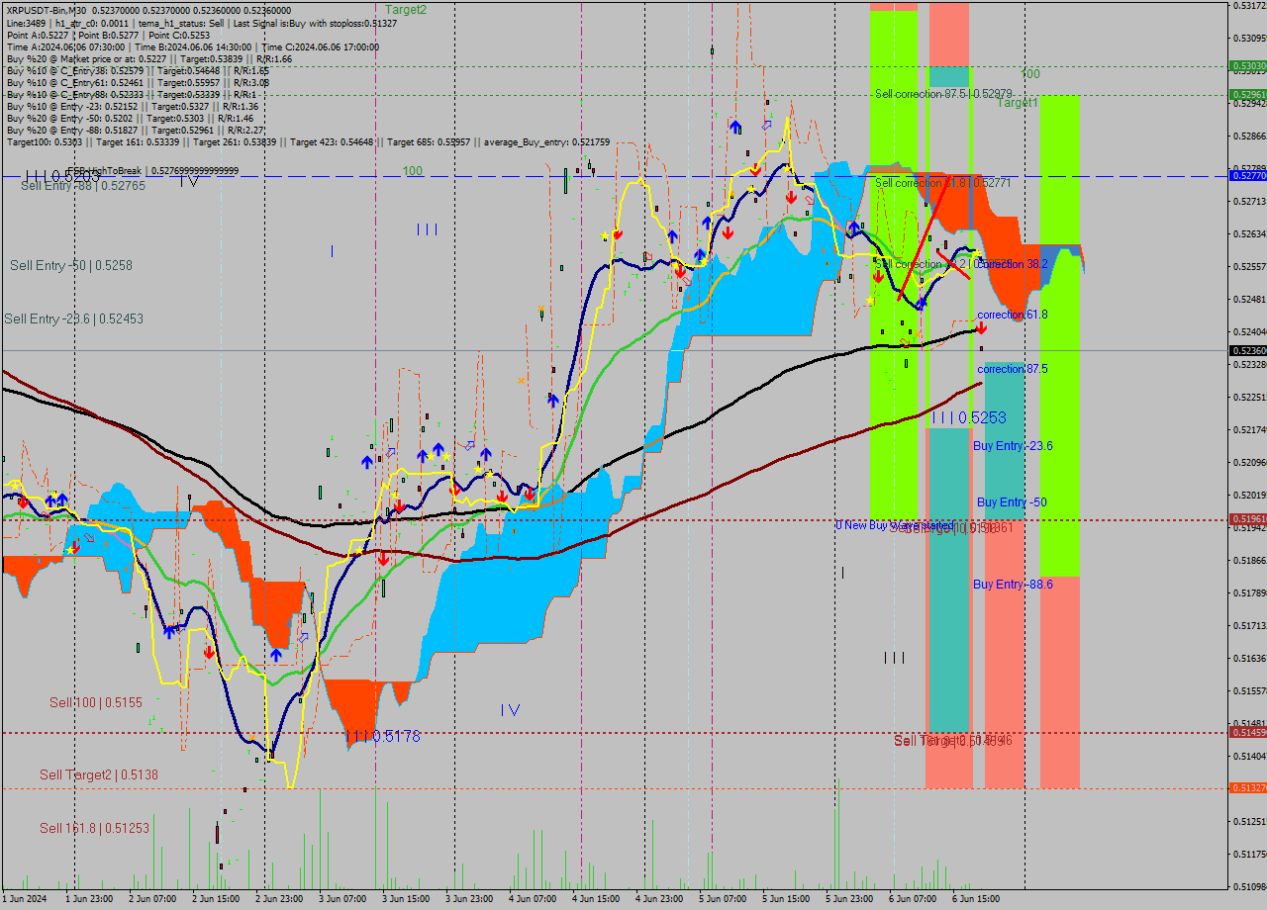Click the '0 New Buy Wave started' label
This screenshot has width=1267, height=910.
[x=895, y=525]
